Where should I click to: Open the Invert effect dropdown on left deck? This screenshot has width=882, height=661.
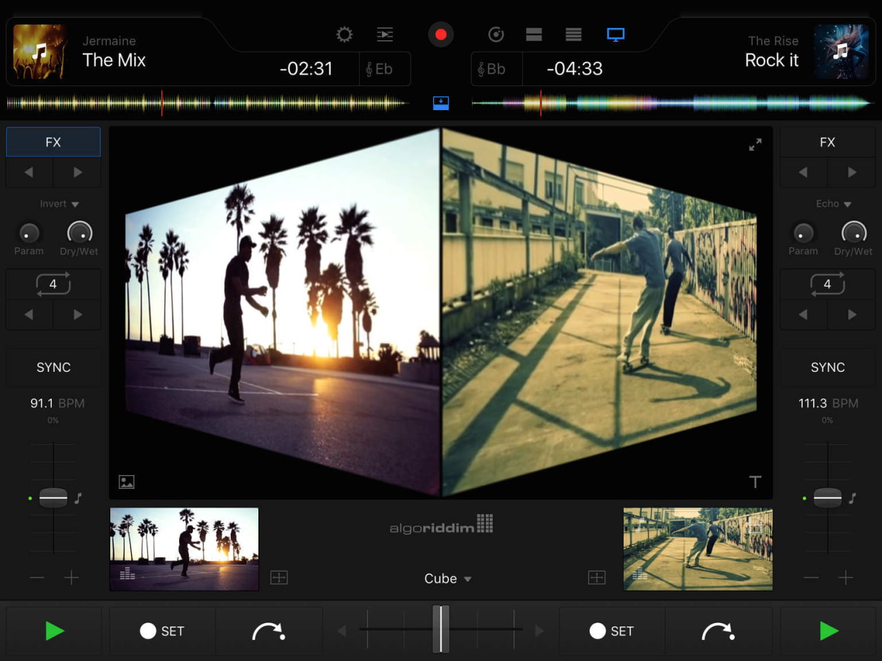point(59,204)
